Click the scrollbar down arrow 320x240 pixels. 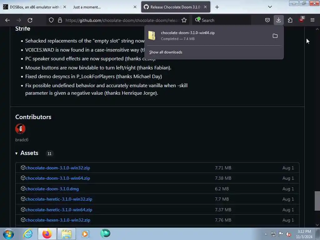pos(317,225)
